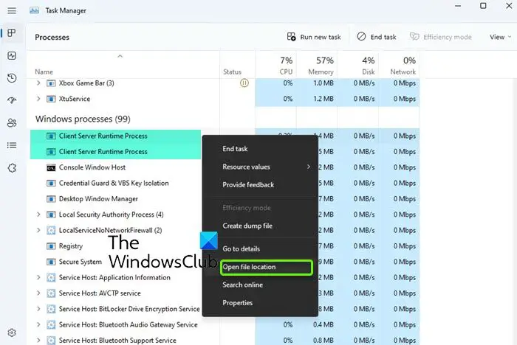Open the Services puzzle-piece sidebar icon
Image resolution: width=517 pixels, height=345 pixels.
point(12,168)
